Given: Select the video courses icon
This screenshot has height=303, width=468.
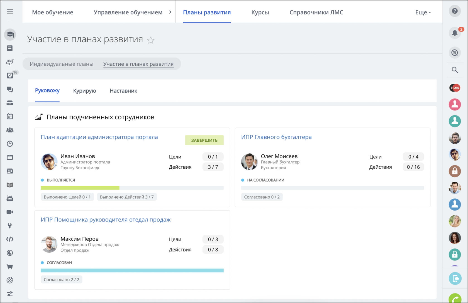Looking at the screenshot, I should tap(10, 212).
